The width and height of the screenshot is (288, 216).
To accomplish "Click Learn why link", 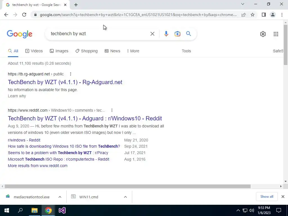I will point(17,96).
